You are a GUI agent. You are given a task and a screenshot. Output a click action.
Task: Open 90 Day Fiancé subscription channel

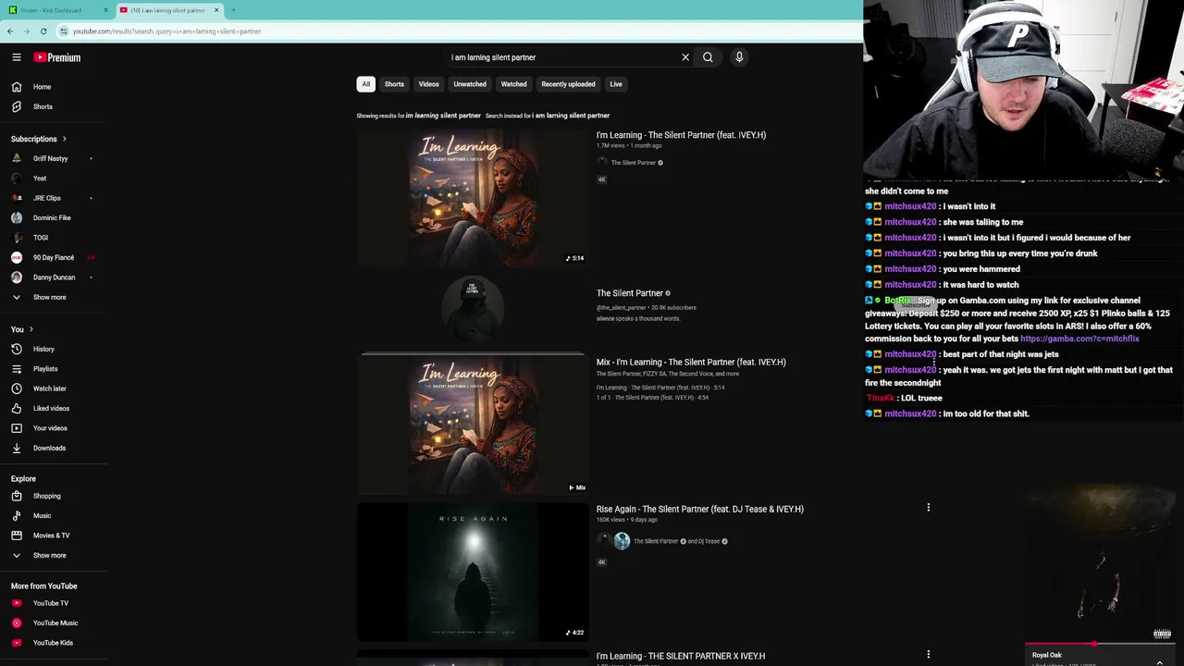54,257
